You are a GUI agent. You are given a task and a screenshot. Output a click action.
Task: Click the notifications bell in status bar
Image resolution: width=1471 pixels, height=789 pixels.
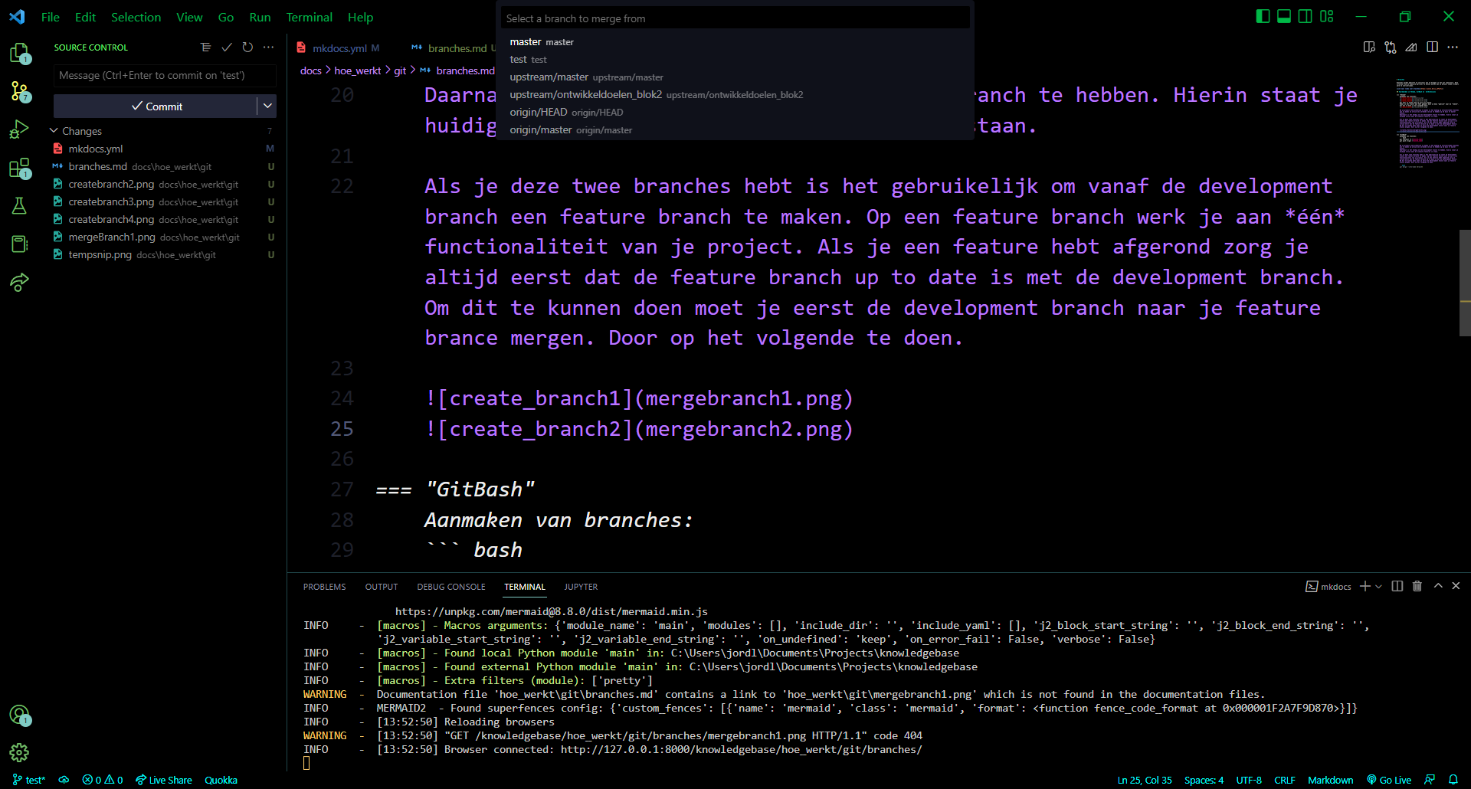[1453, 780]
